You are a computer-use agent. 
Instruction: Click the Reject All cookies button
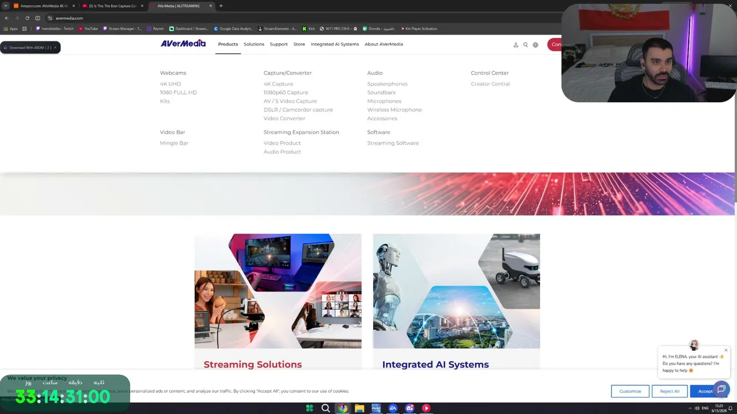click(x=670, y=391)
